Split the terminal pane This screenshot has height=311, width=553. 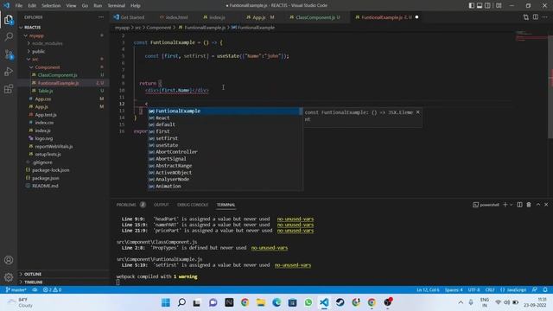click(519, 205)
